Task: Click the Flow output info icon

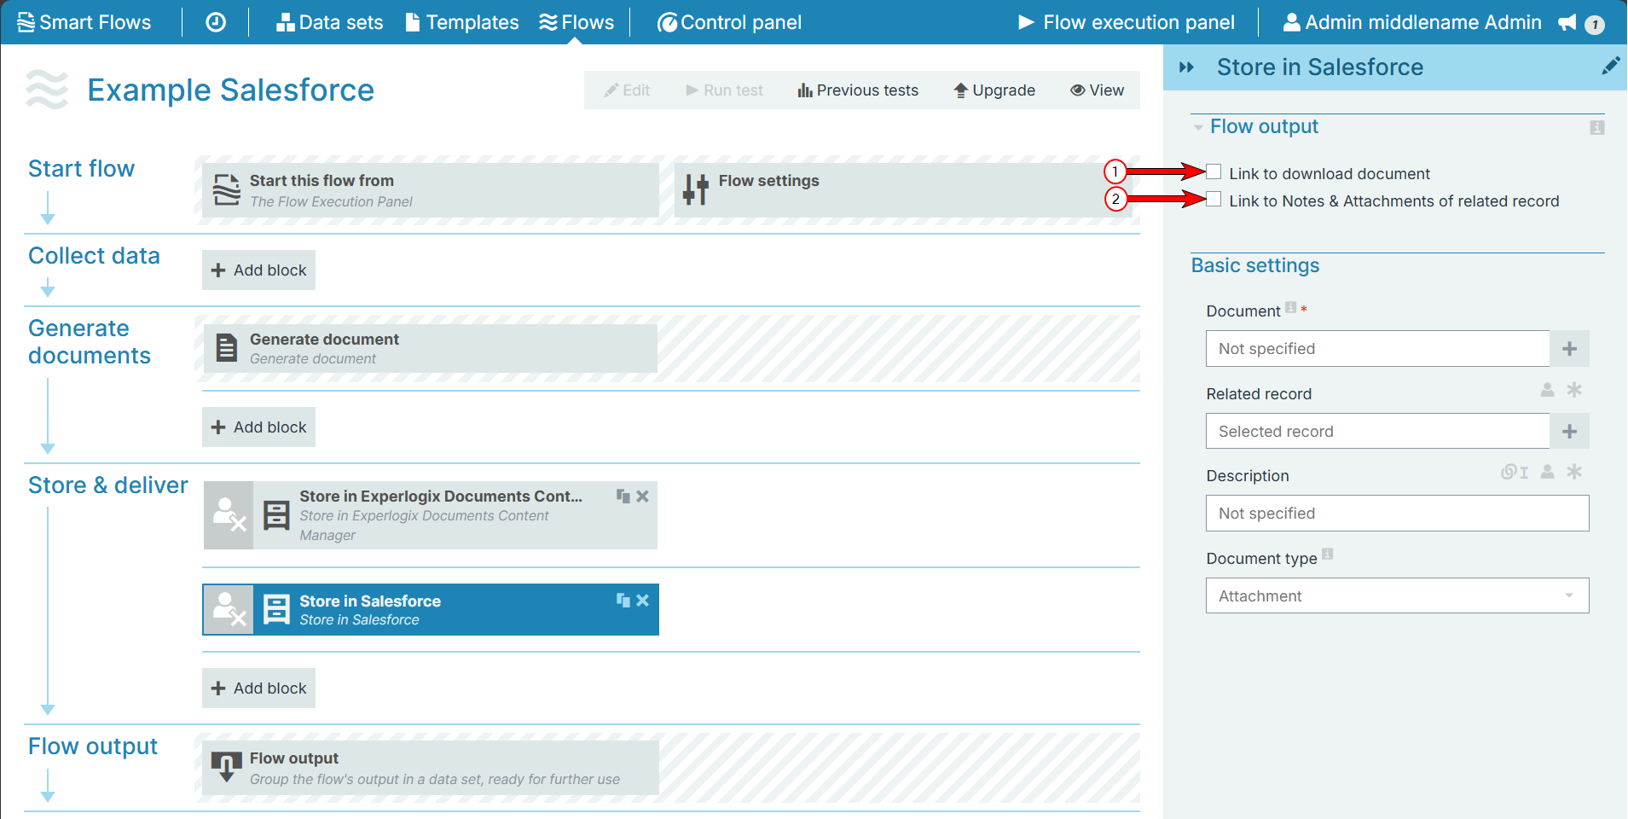Action: pos(1597,128)
